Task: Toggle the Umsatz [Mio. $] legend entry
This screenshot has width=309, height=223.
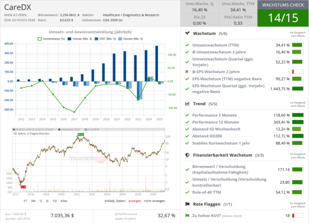Action: tap(80, 39)
